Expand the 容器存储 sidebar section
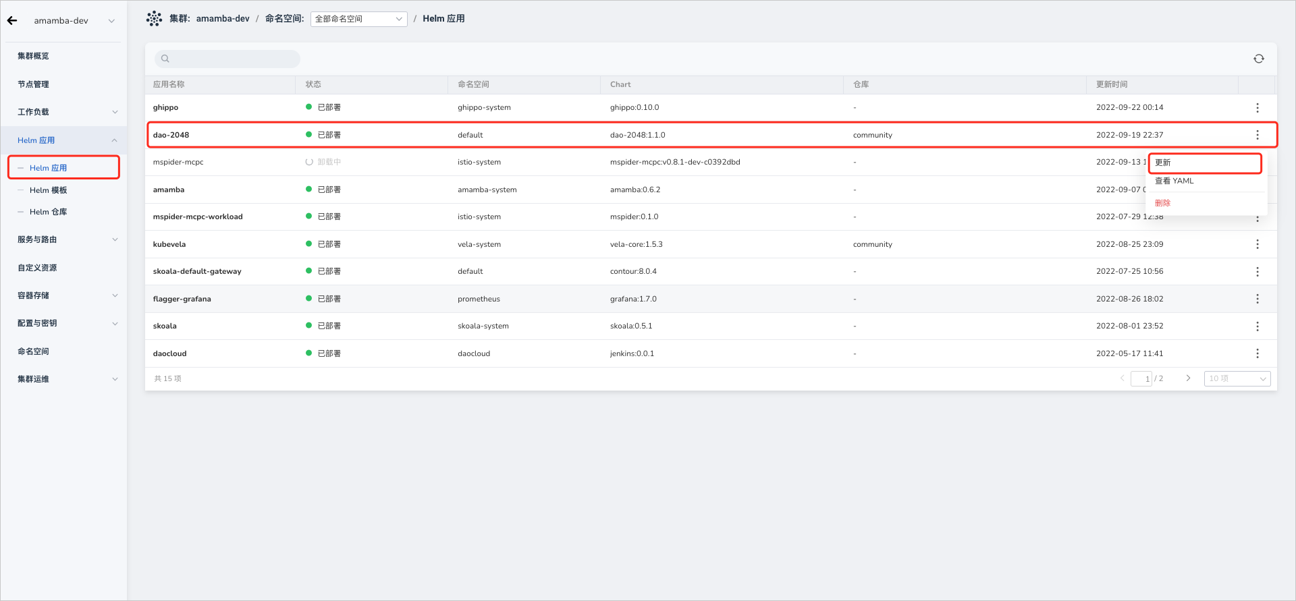 [x=115, y=295]
